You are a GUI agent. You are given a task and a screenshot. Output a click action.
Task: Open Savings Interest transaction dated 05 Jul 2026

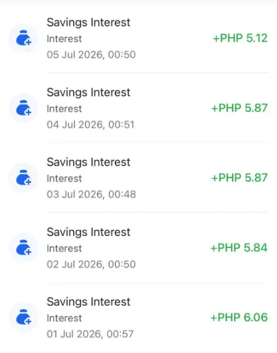(x=138, y=38)
